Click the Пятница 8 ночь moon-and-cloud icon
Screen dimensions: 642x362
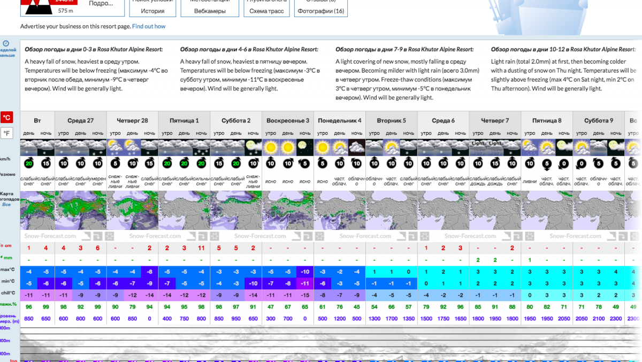[564, 147]
